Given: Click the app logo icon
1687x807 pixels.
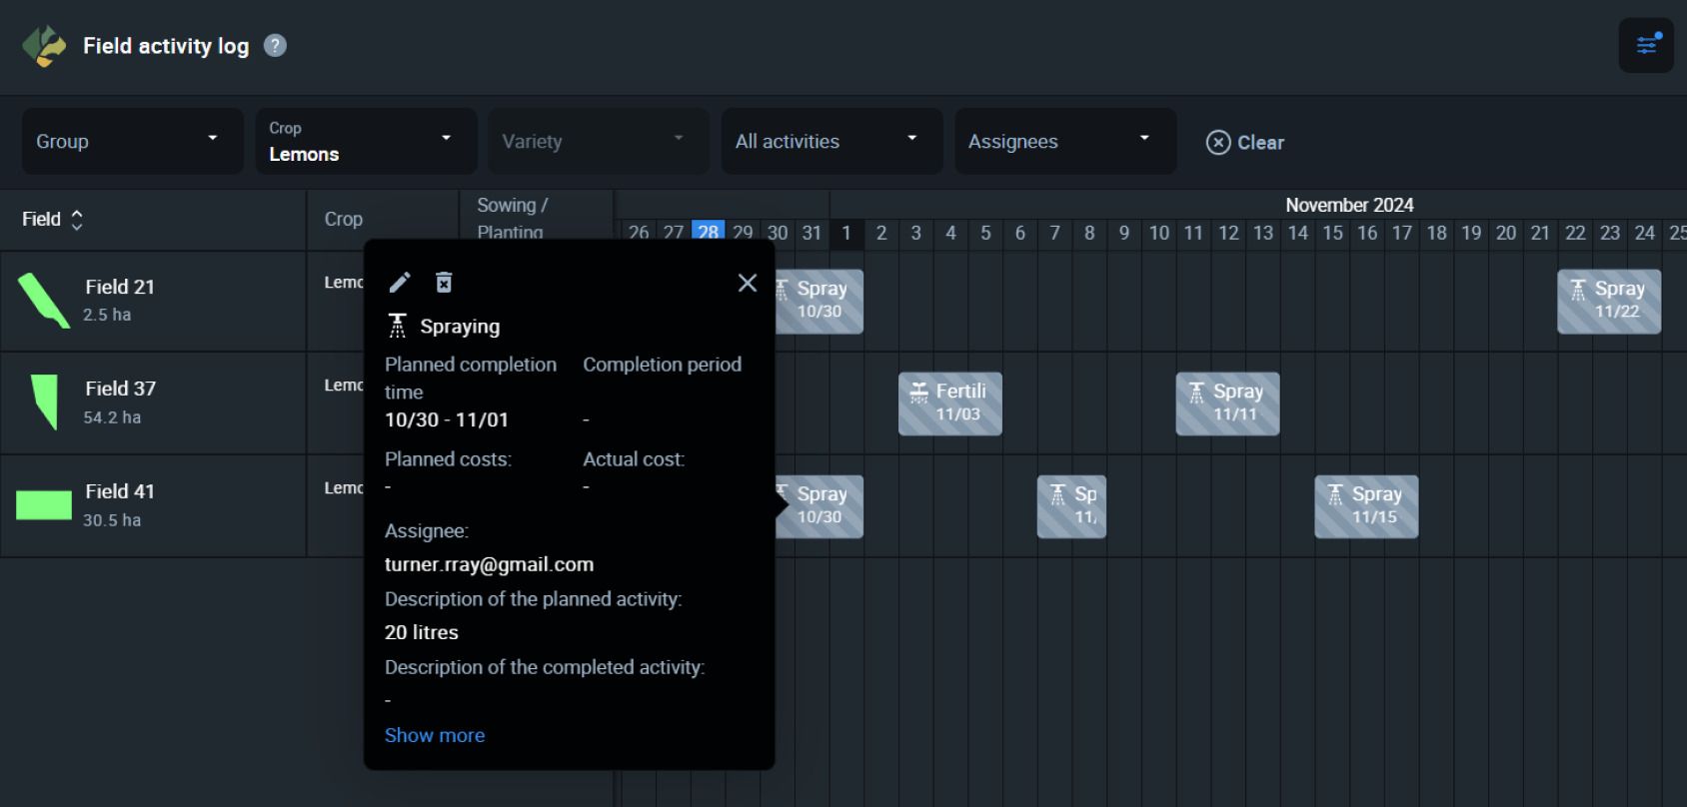Looking at the screenshot, I should click(45, 46).
